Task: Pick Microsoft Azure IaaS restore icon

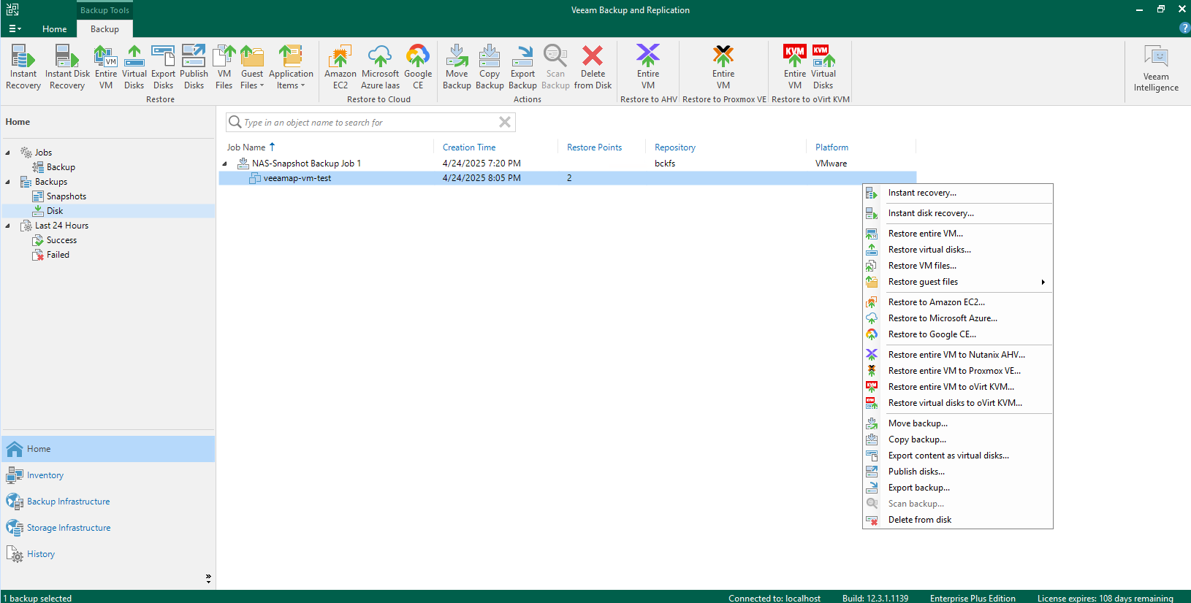Action: 380,67
